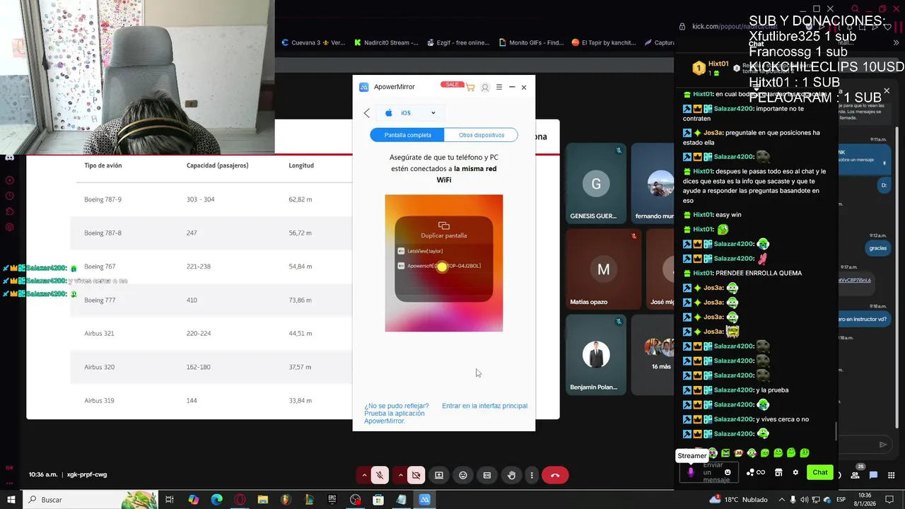This screenshot has height=509, width=905.
Task: Switch to the El Tapir by kanchit tab
Action: pos(604,42)
